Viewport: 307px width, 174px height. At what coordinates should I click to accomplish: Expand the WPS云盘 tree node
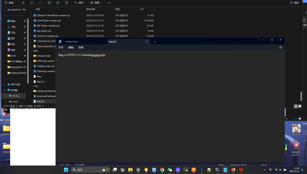click(4, 84)
